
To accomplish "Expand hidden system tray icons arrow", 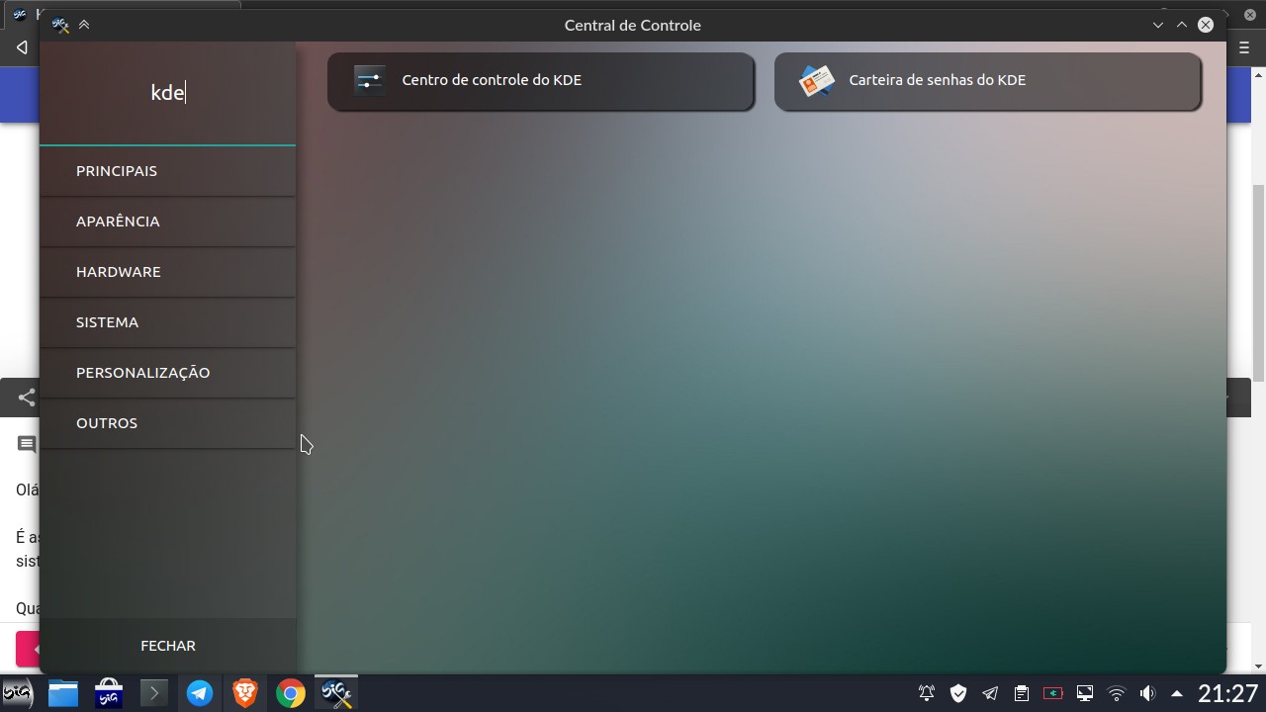I will [x=1177, y=693].
